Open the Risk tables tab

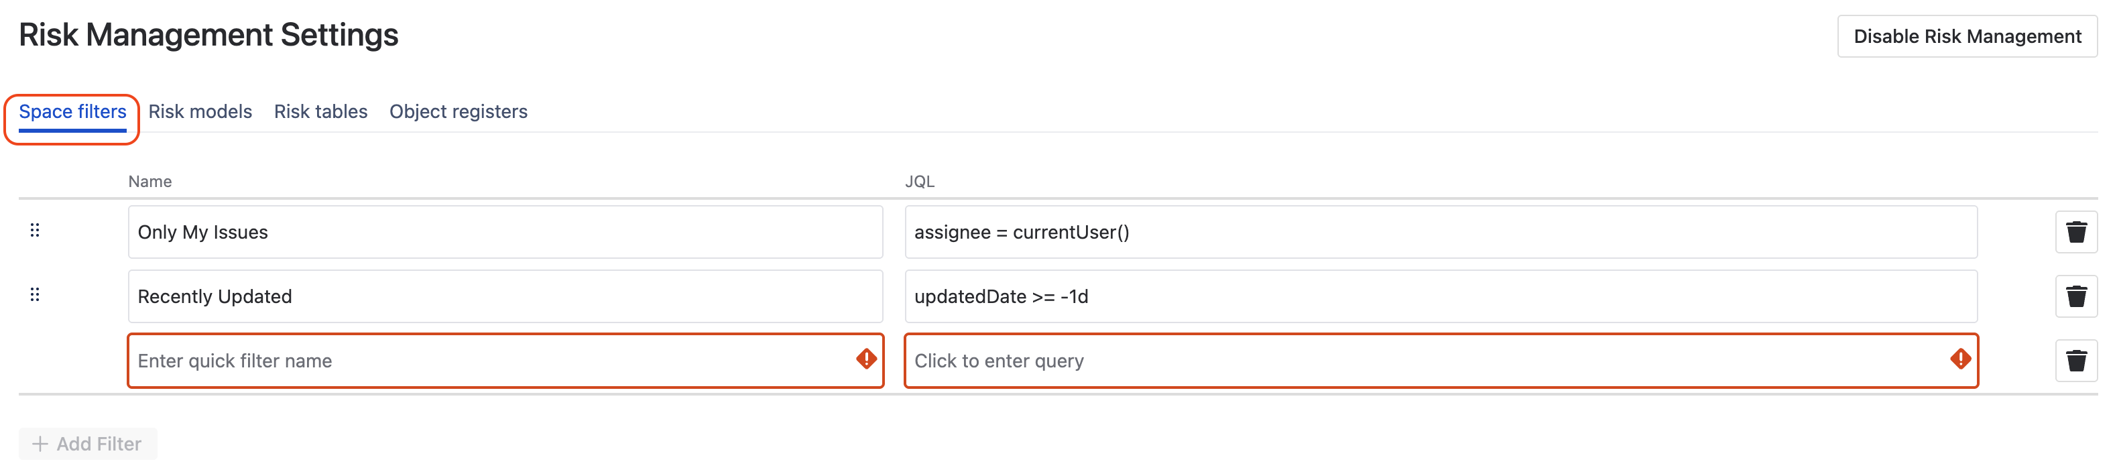320,112
